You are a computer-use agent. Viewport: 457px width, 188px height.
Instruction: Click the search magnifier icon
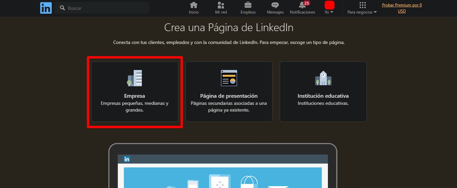point(62,8)
